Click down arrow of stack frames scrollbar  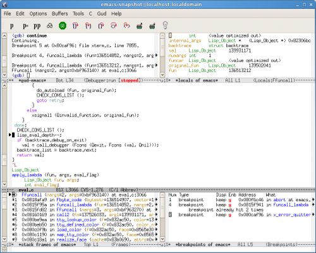pos(4,239)
